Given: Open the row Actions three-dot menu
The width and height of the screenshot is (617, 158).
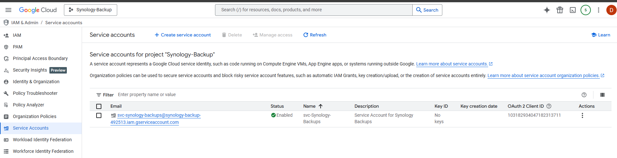Looking at the screenshot, I should [x=582, y=115].
